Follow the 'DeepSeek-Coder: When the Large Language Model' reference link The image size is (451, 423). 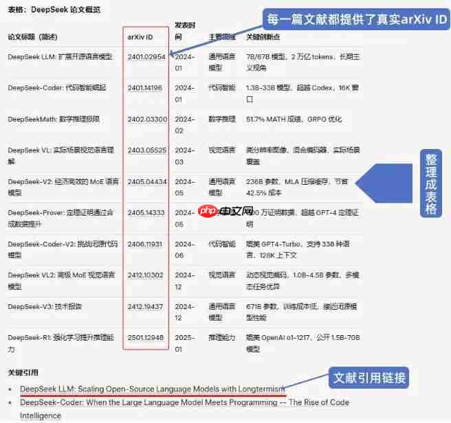tap(184, 409)
